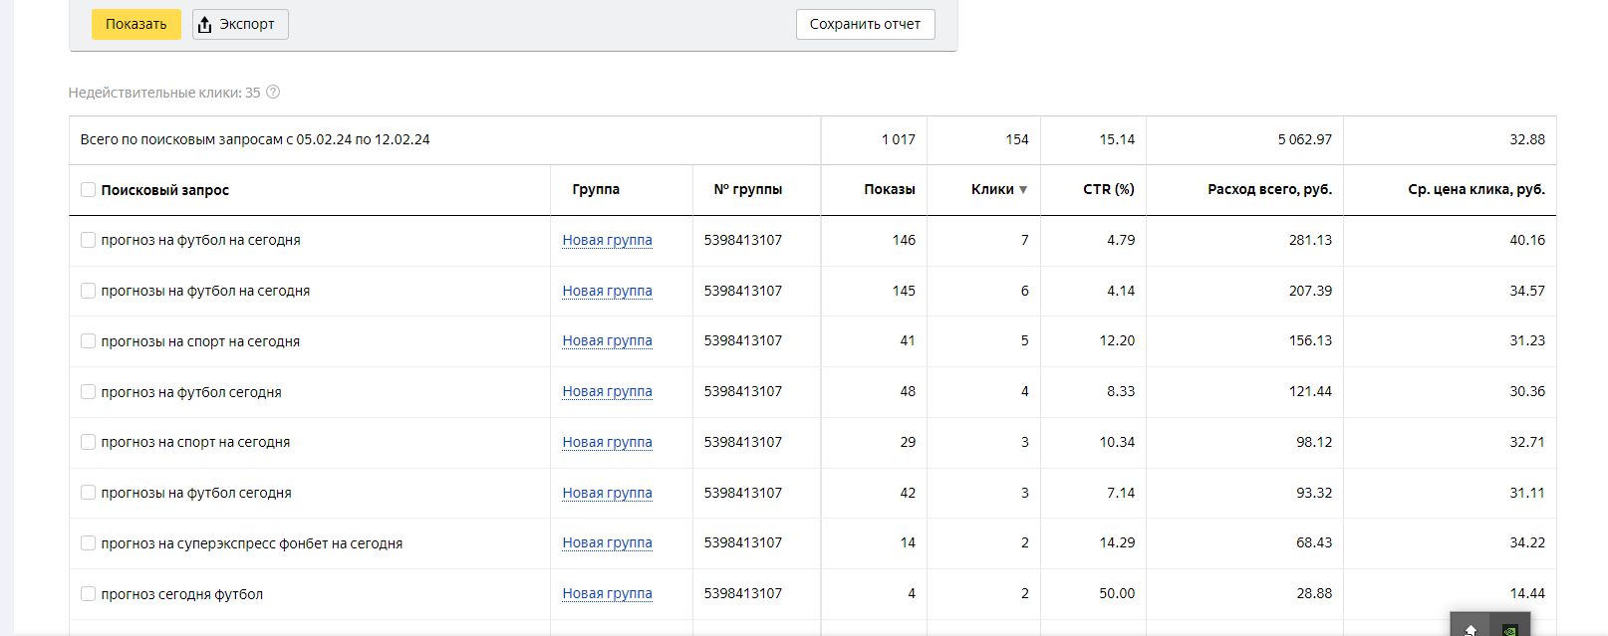This screenshot has width=1608, height=636.
Task: Open Новая группа link for 'прогноз сегодня футбол'
Action: [607, 593]
